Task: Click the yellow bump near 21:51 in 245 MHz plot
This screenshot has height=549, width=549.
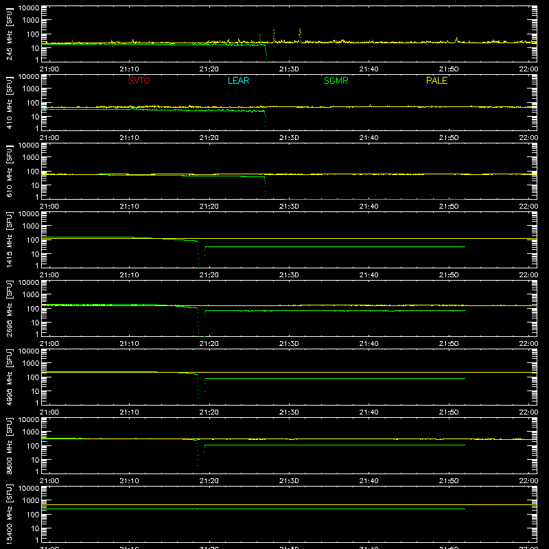Action: coord(456,39)
